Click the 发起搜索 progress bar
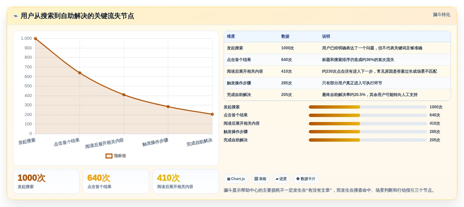The height and width of the screenshot is (207, 464). [x=368, y=107]
